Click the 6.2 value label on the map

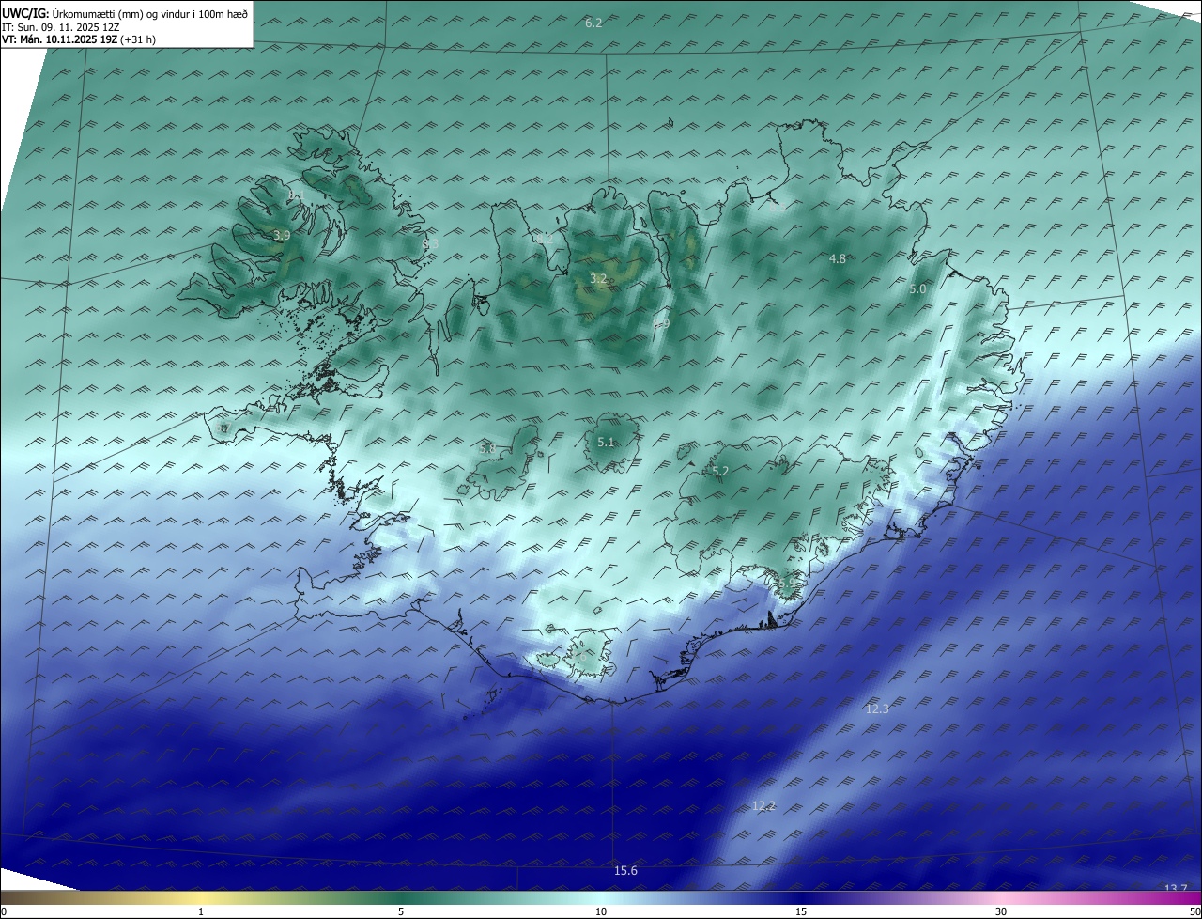(593, 23)
